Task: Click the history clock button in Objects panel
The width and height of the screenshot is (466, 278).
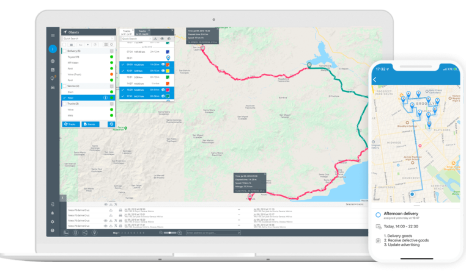Action: [111, 124]
